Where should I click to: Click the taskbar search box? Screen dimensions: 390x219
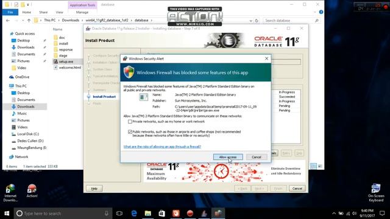click(63, 214)
